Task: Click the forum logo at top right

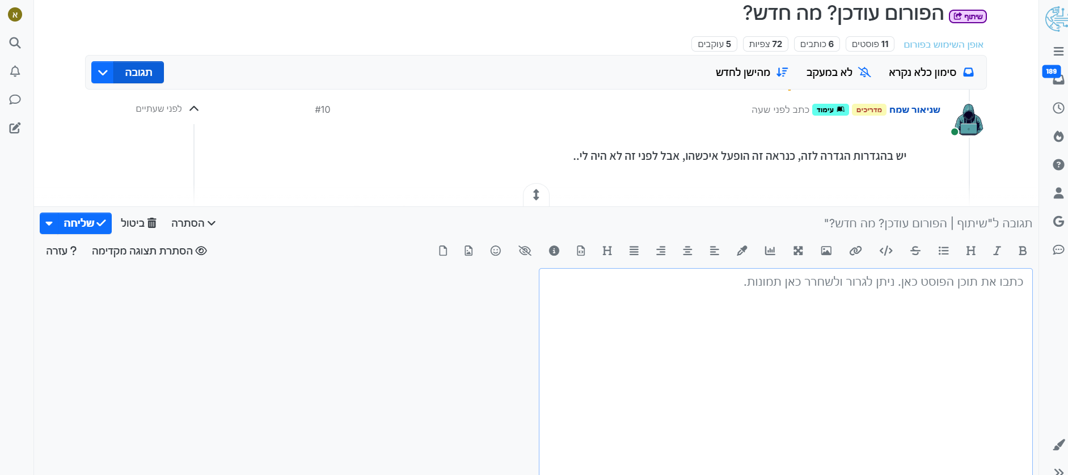Action: click(1056, 19)
